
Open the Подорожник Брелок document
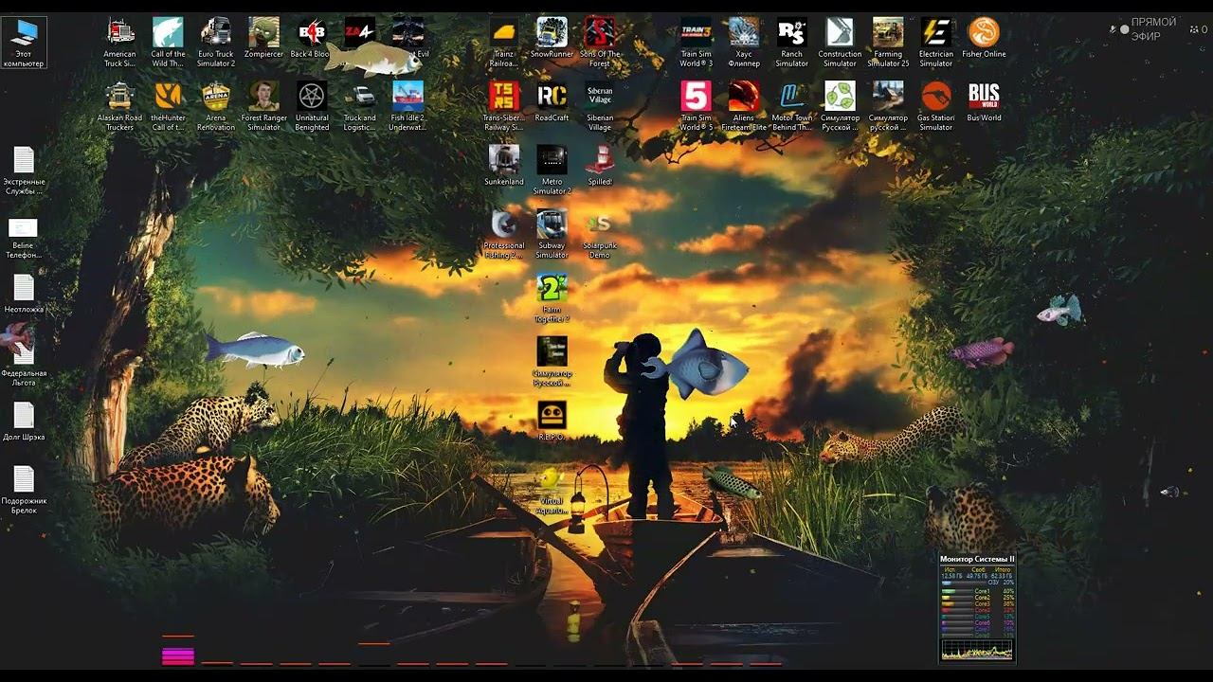click(24, 490)
